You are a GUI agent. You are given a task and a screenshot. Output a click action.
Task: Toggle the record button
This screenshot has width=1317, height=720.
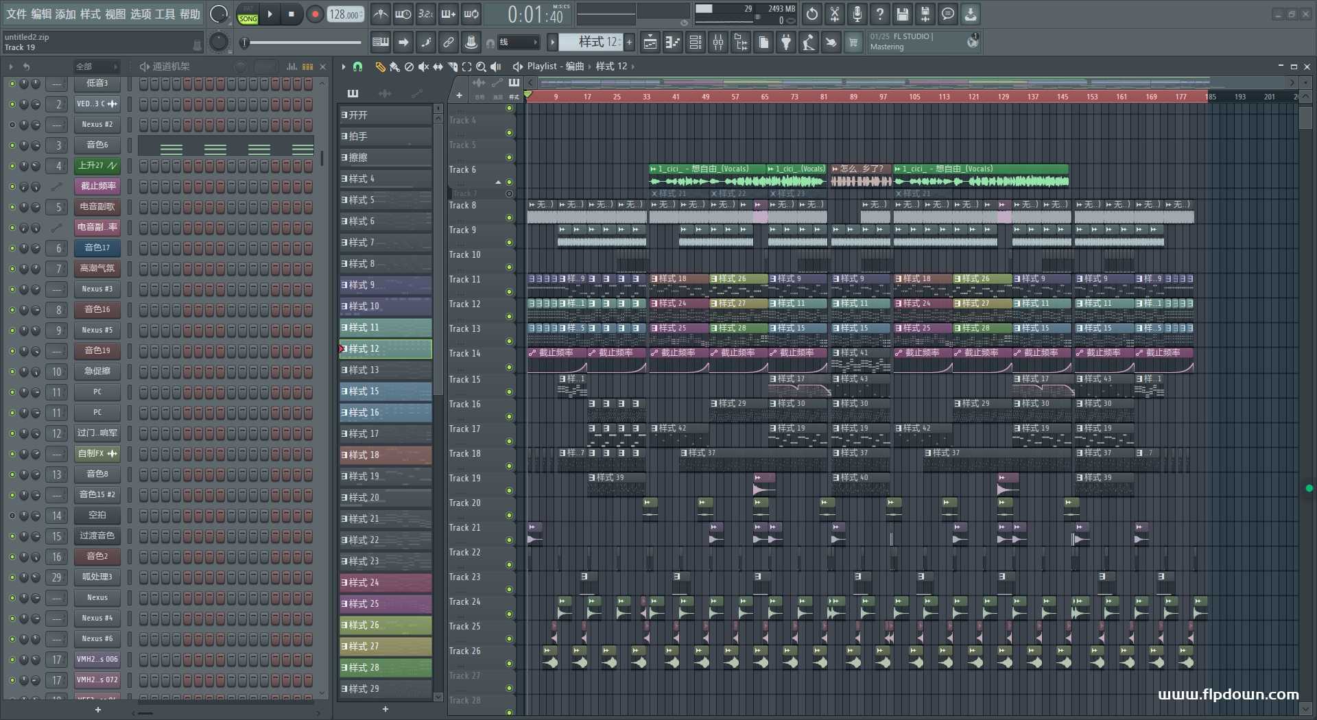tap(315, 14)
